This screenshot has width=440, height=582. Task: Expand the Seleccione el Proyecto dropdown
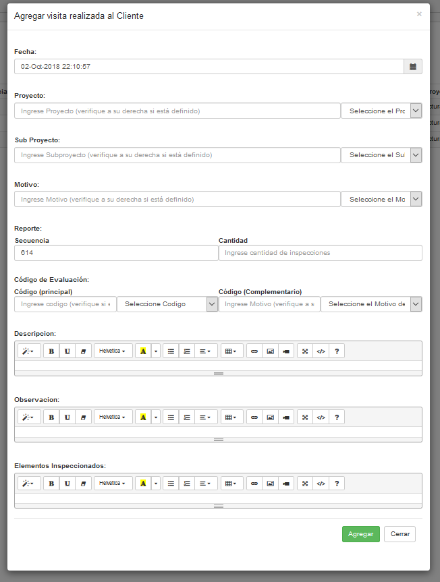pos(381,111)
